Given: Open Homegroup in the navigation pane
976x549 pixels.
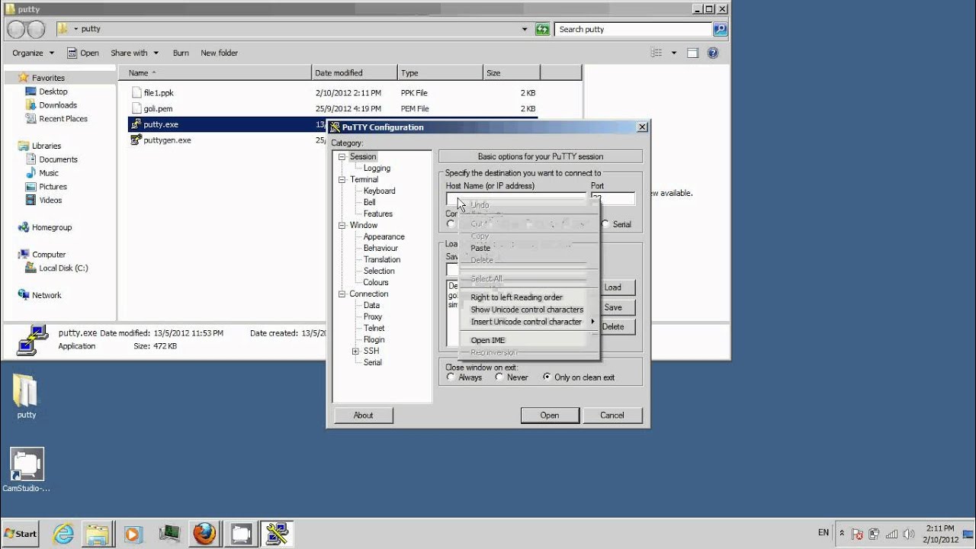Looking at the screenshot, I should point(51,227).
